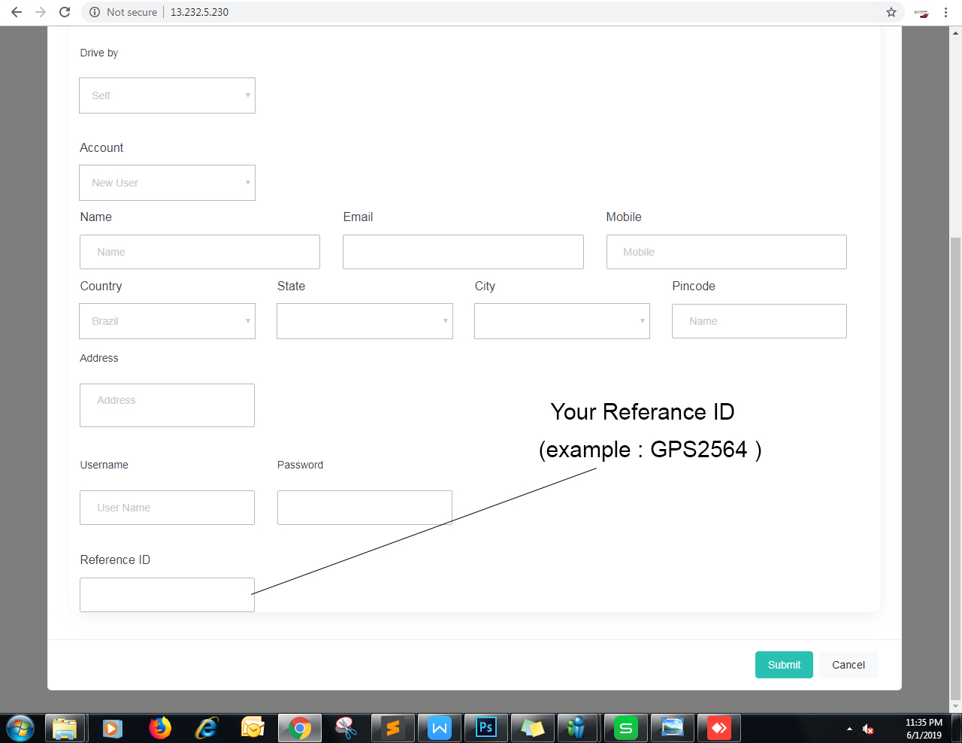Open the AnyDesk taskbar icon
The image size is (962, 743).
pyautogui.click(x=718, y=728)
